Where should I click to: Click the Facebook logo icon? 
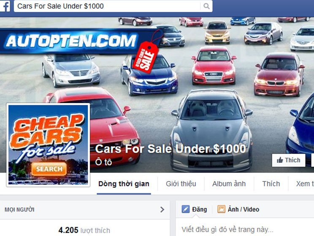(5, 6)
